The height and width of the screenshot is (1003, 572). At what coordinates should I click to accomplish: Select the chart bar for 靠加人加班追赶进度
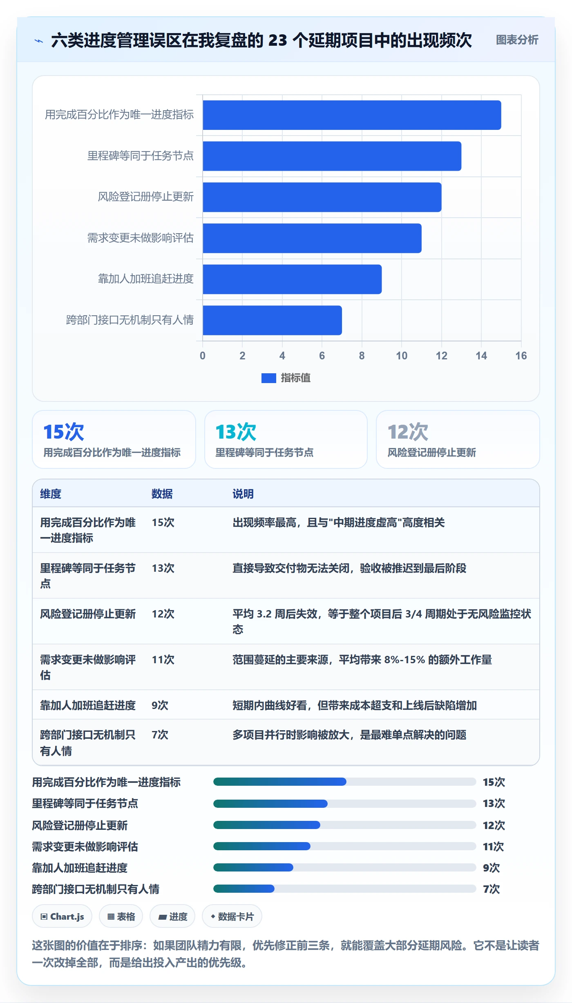(292, 279)
